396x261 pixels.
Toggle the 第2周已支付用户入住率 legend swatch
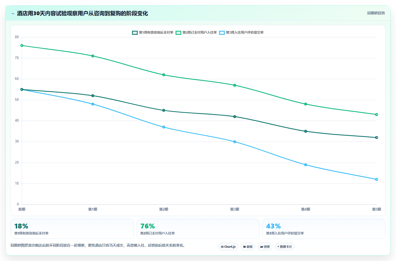pos(178,33)
